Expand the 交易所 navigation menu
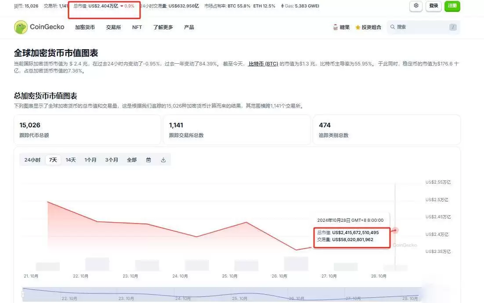Screen dimensions: 484x303 pyautogui.click(x=113, y=27)
